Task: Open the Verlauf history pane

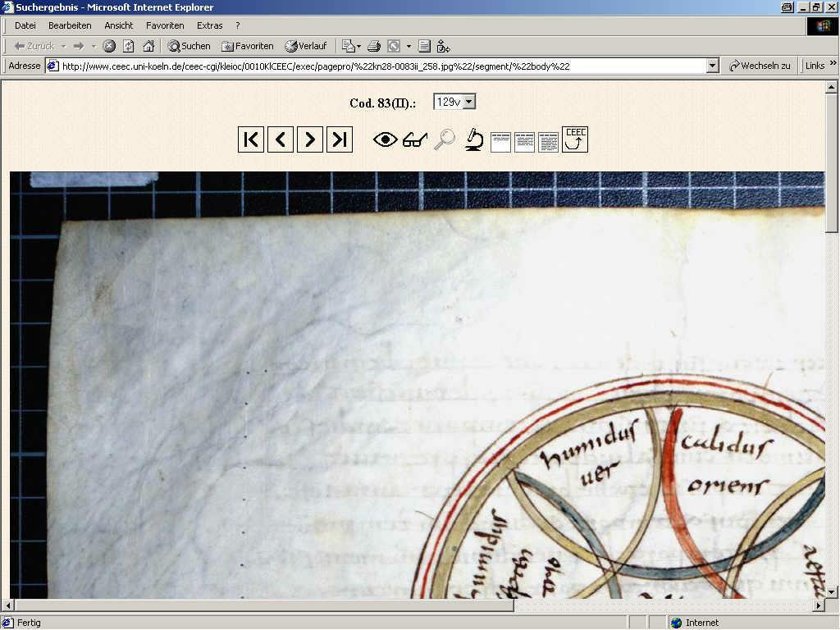Action: [x=306, y=46]
